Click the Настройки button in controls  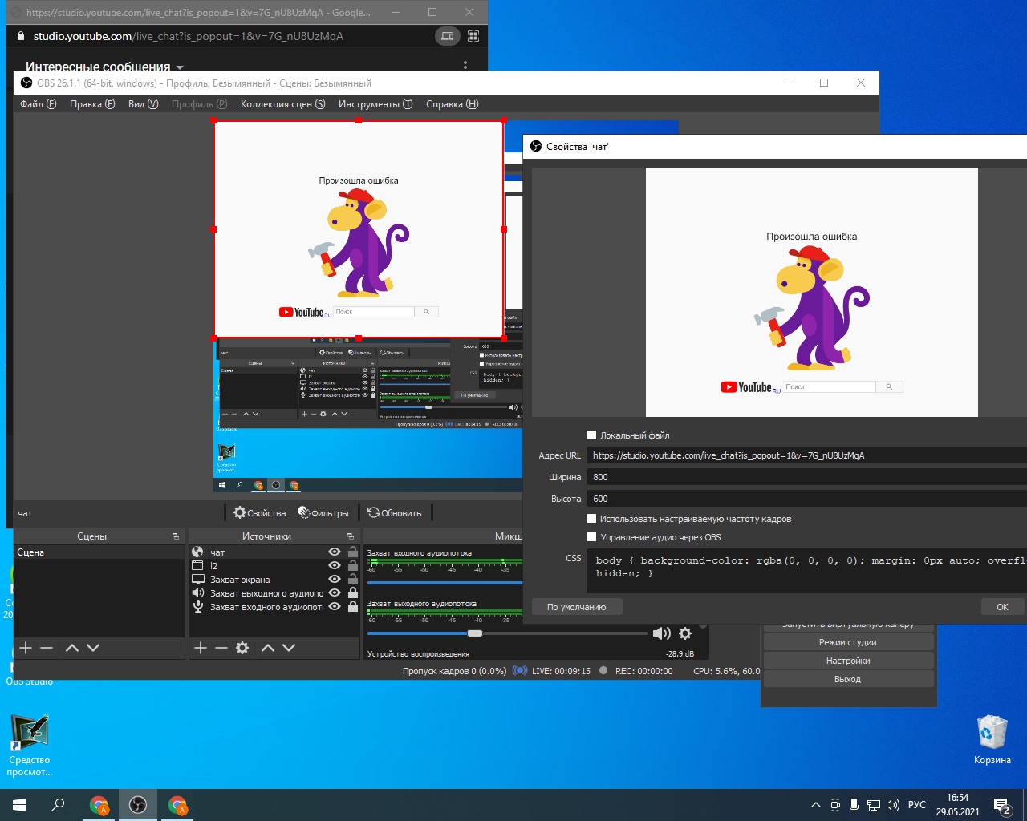tap(848, 661)
